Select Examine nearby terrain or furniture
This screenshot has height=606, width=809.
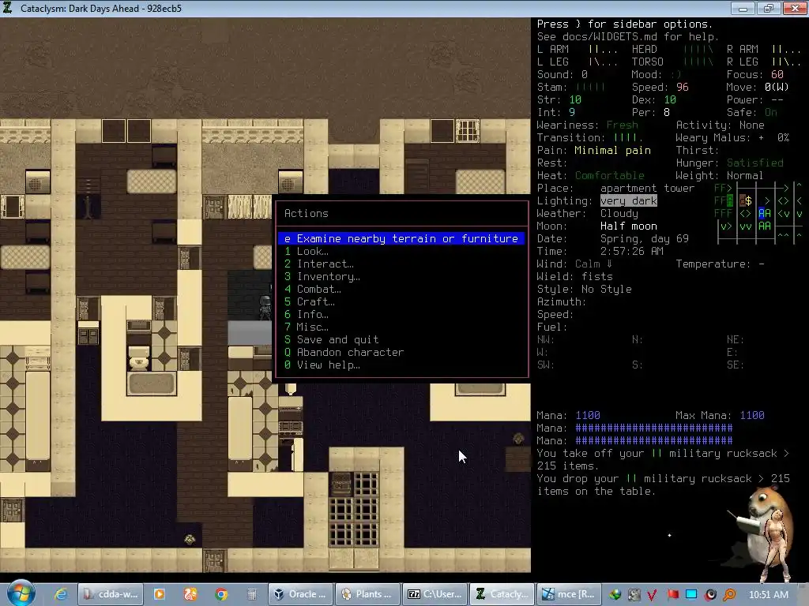(x=401, y=238)
